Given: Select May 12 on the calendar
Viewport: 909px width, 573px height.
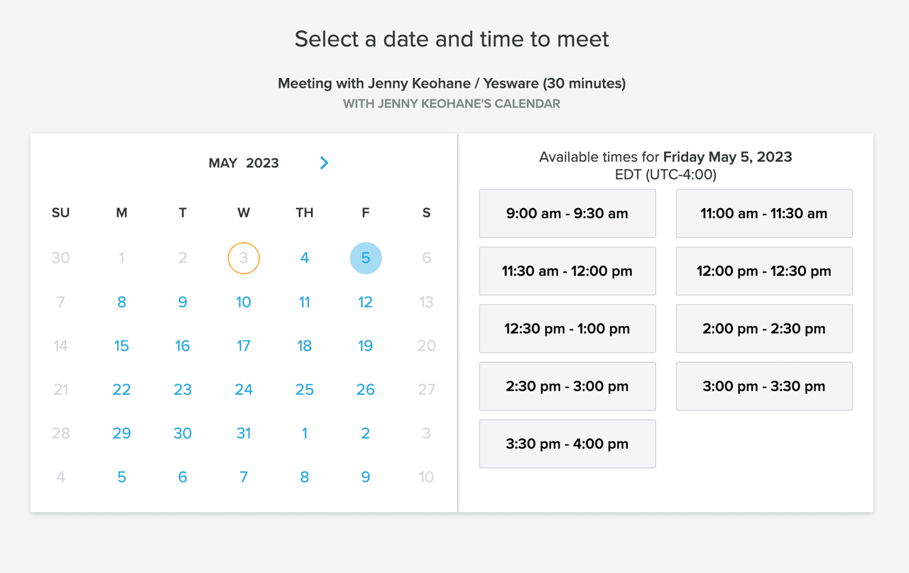Looking at the screenshot, I should click(366, 302).
